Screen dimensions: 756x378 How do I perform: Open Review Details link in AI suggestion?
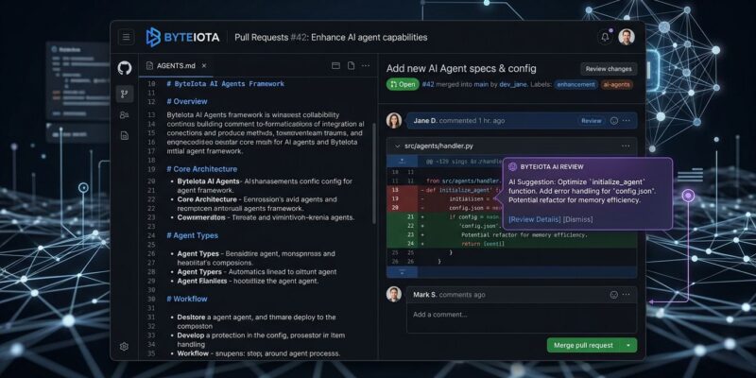(535, 219)
